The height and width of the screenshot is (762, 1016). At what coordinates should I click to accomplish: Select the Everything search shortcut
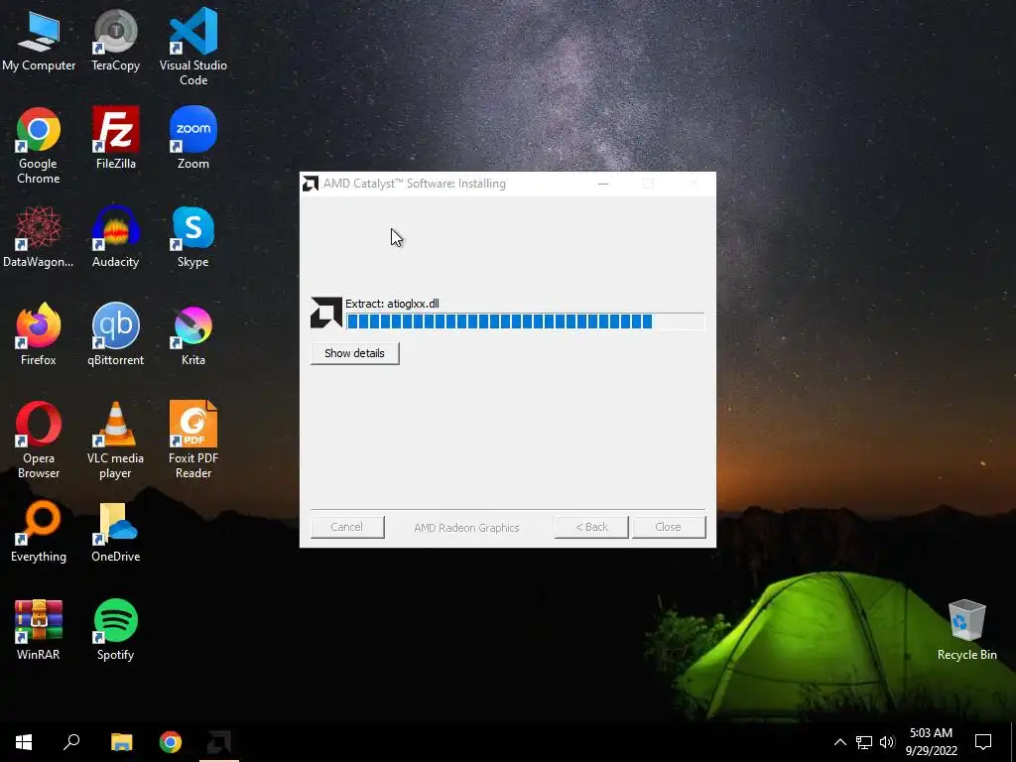coord(39,532)
